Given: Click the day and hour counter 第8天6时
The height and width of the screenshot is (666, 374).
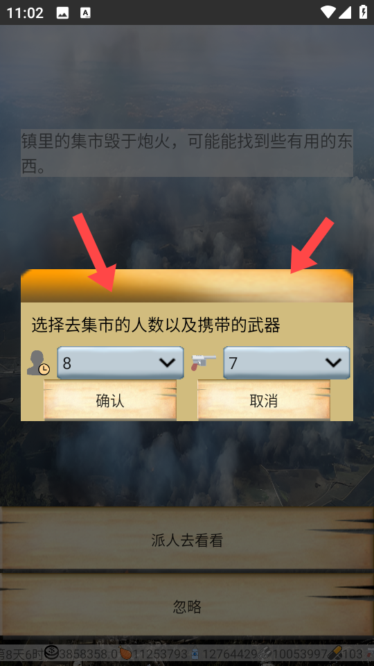Looking at the screenshot, I should pos(22,654).
